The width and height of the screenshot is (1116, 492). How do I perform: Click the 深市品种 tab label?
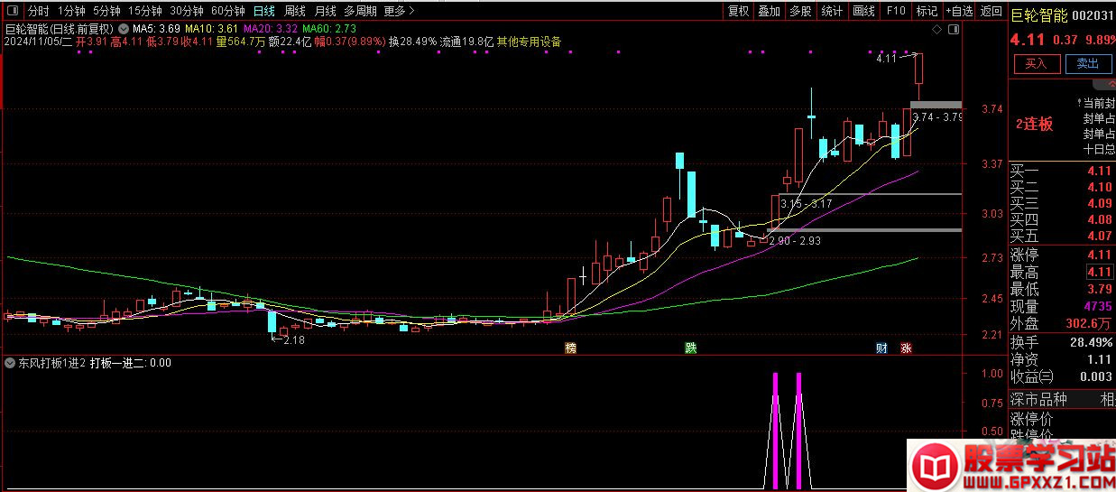[x=1038, y=400]
